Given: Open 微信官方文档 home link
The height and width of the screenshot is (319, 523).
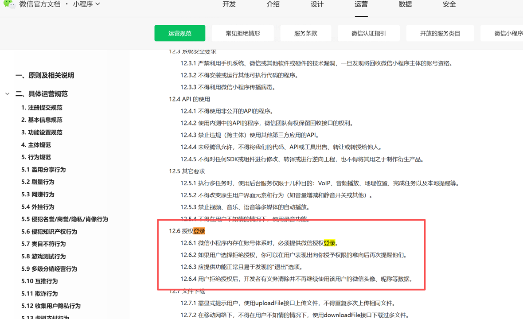Looking at the screenshot, I should 40,4.
